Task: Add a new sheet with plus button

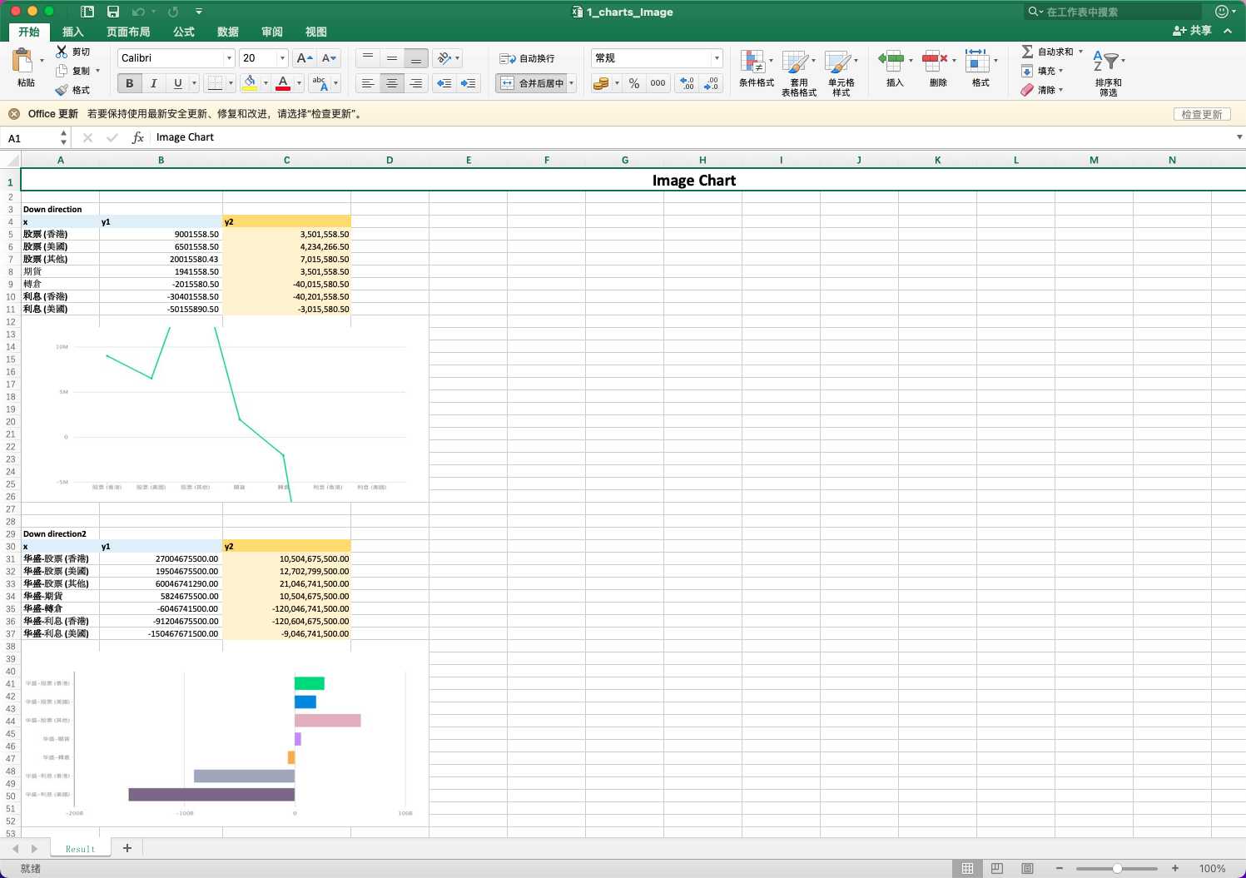Action: coord(127,848)
